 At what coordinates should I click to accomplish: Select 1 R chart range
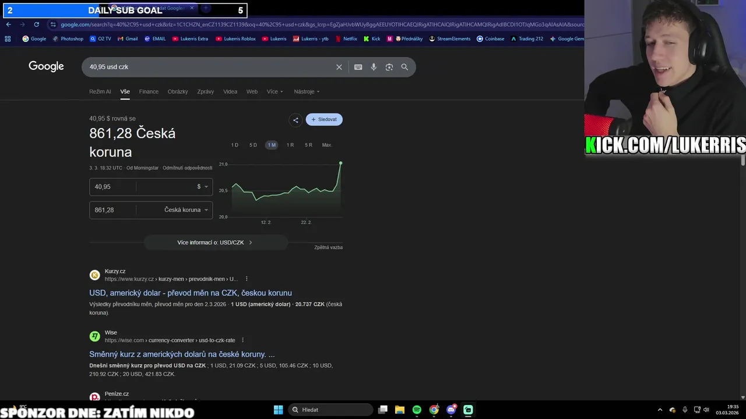290,145
